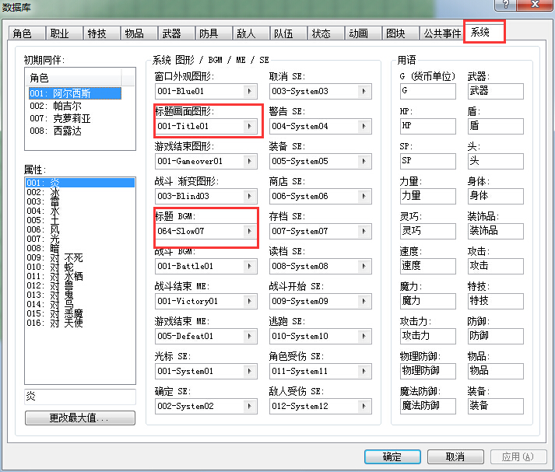This screenshot has height=472, width=555.
Task: Click the 取消 button
Action: 455,456
